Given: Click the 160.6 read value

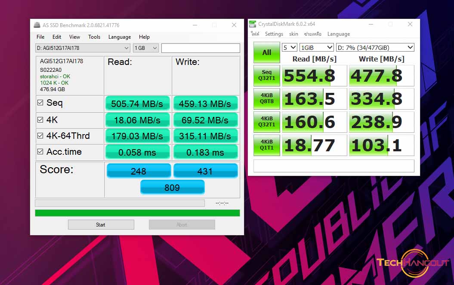Looking at the screenshot, I should tap(315, 122).
